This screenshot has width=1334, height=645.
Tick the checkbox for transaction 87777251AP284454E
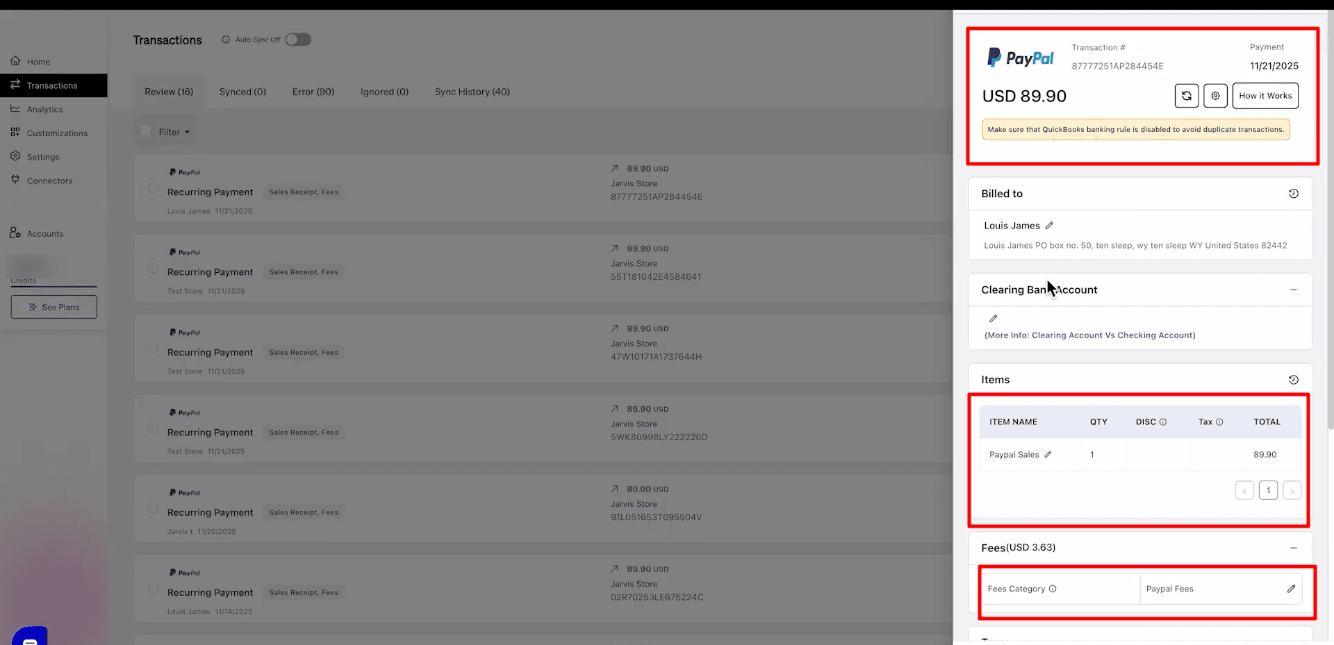click(x=153, y=188)
